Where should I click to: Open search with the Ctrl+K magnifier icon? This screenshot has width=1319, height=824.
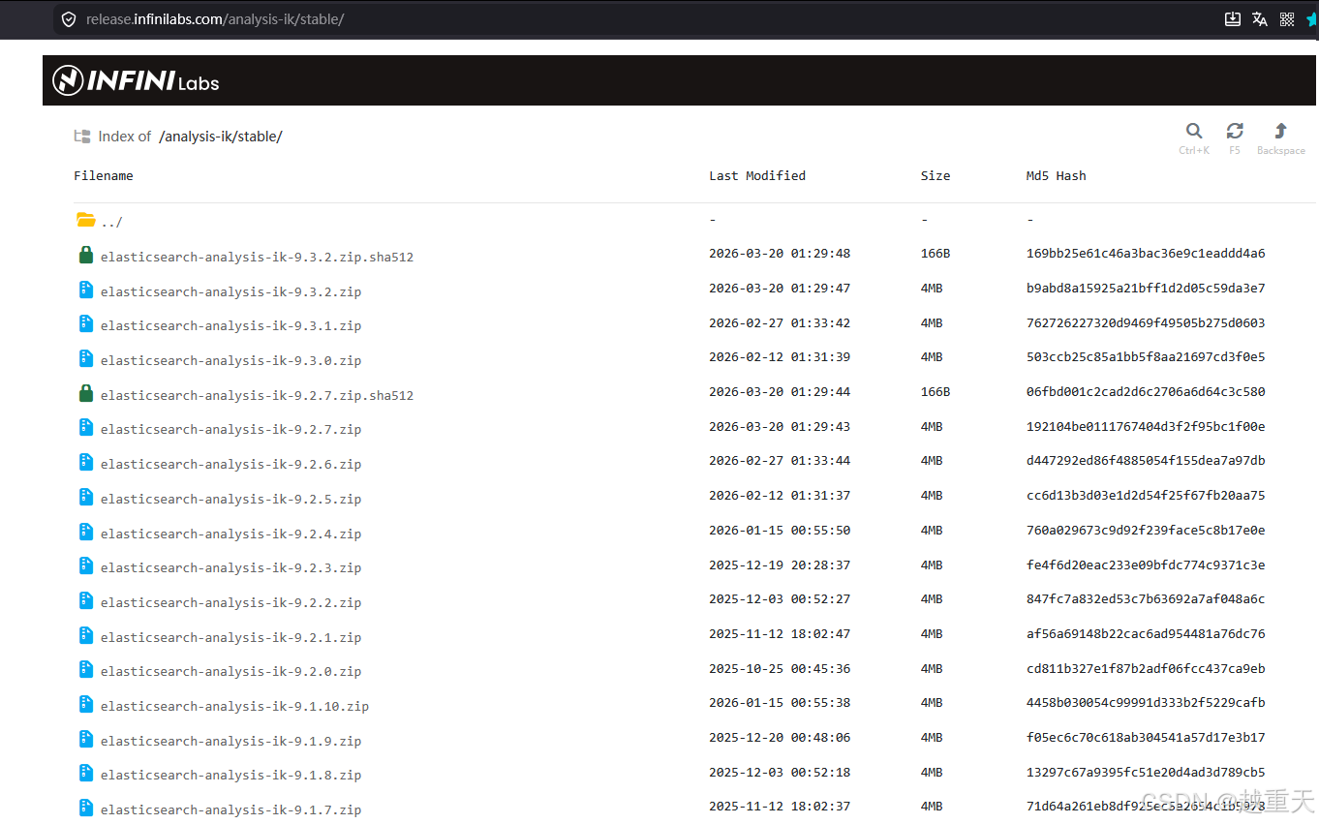point(1194,131)
